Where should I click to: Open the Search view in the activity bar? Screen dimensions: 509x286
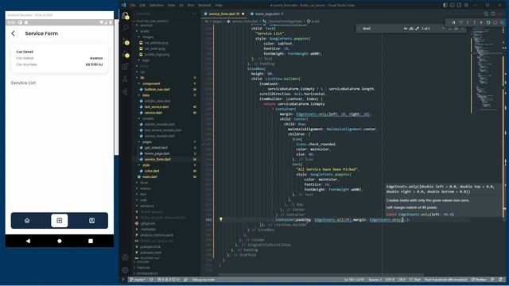tap(125, 29)
